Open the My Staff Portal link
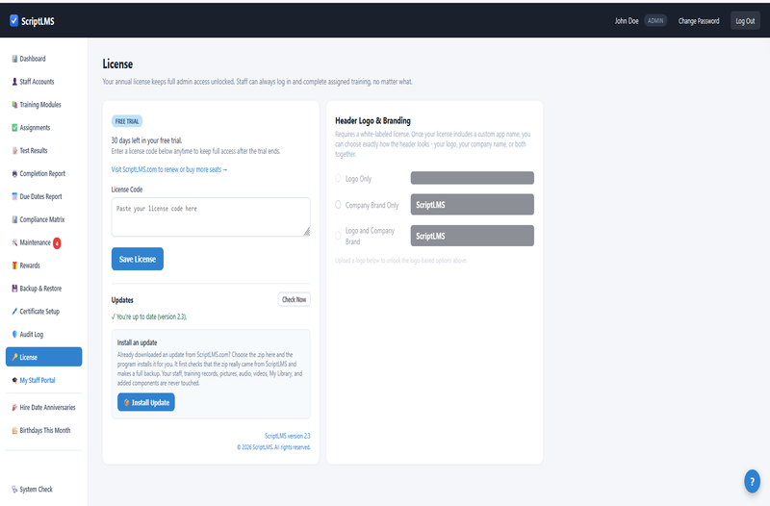770x506 pixels. [x=43, y=380]
